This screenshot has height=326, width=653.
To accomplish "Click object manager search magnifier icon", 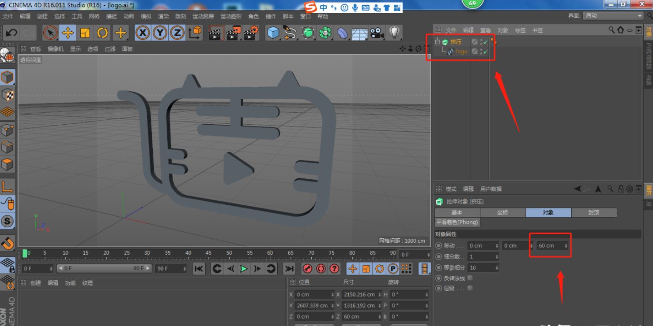I will (611, 30).
